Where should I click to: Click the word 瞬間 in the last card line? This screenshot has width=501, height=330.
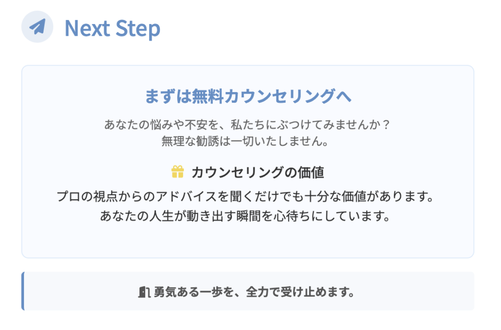(x=251, y=216)
